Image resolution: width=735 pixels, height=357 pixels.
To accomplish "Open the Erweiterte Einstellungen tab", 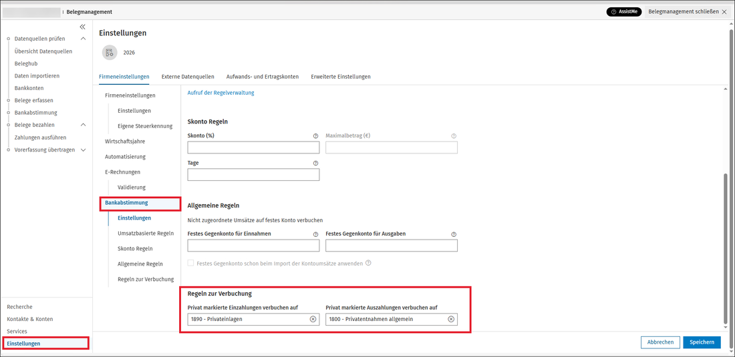I will 341,77.
